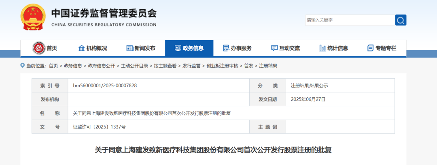The height and width of the screenshot is (165, 437).
Task: Open the 互动交流 navigation tab
Action: (286, 48)
